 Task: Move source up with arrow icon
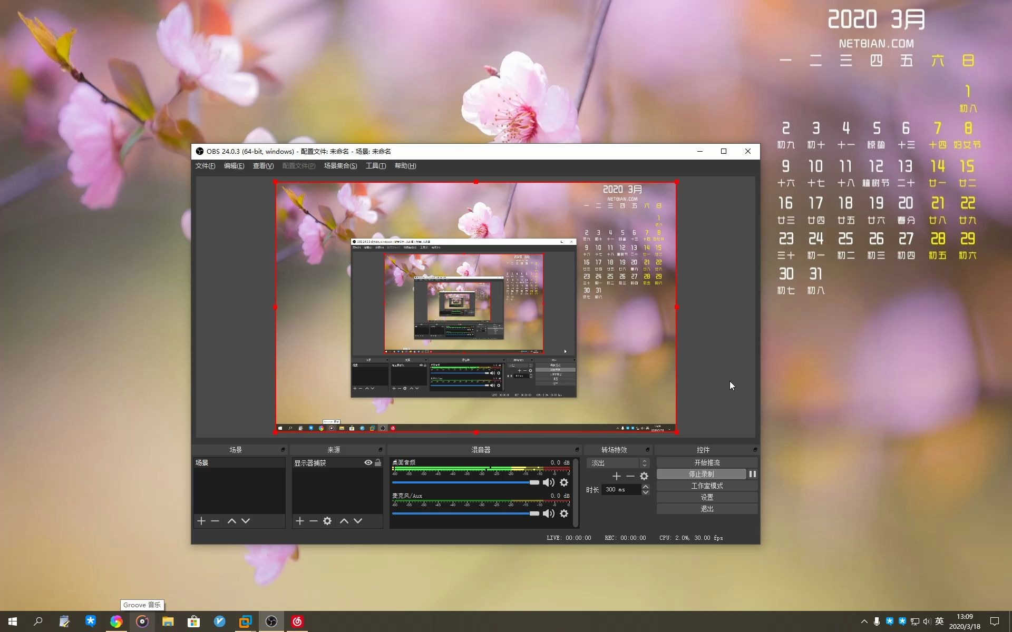(344, 521)
